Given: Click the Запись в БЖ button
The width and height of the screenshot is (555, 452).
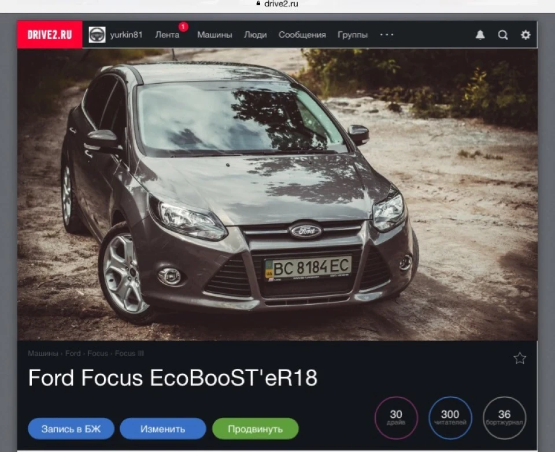Looking at the screenshot, I should point(71,429).
